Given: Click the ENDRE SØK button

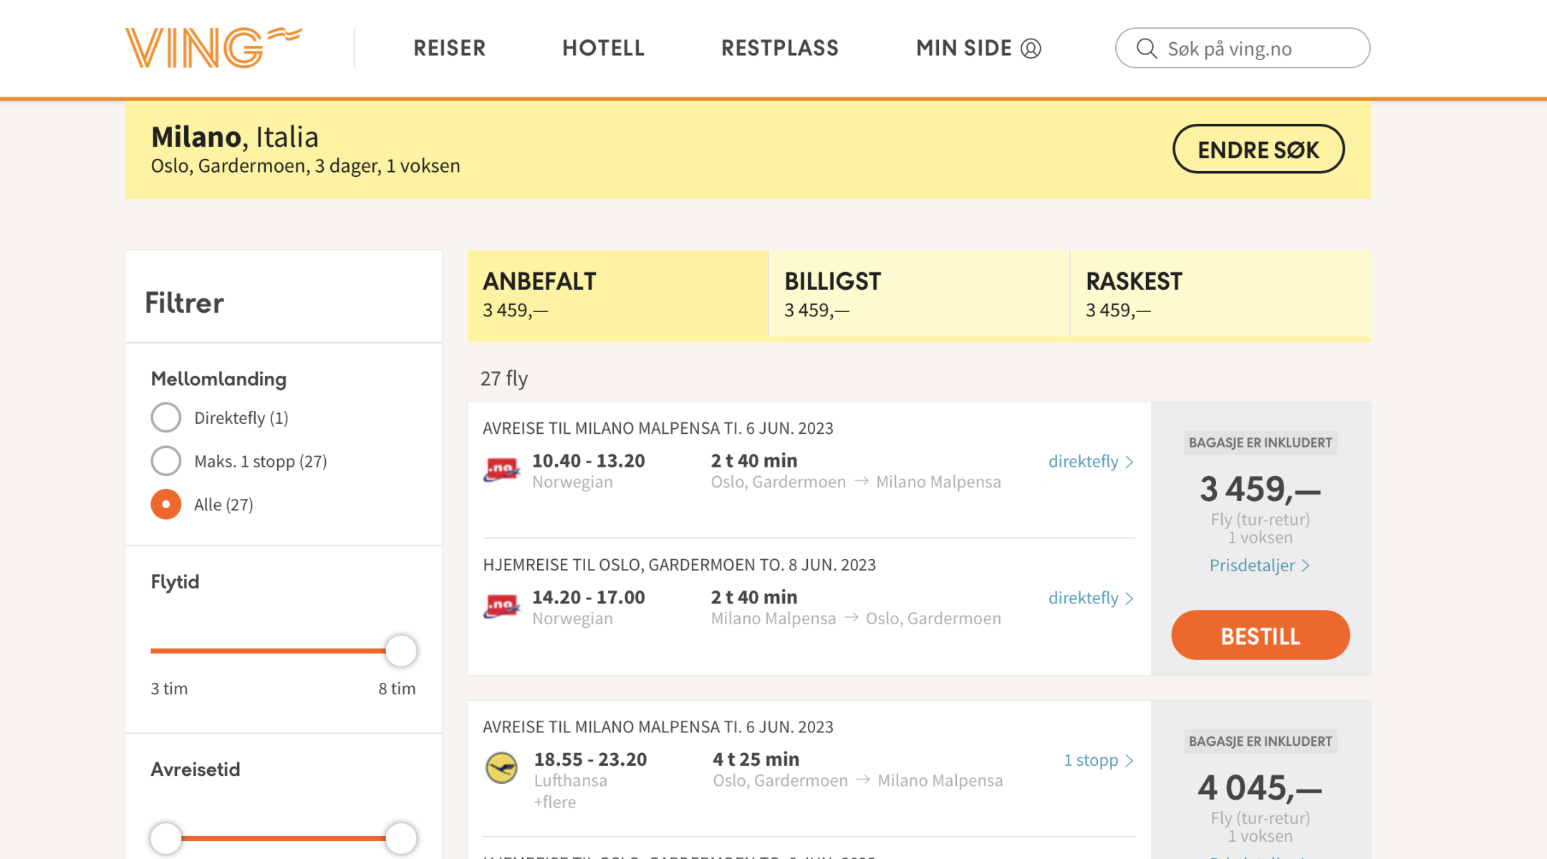Looking at the screenshot, I should 1258,150.
